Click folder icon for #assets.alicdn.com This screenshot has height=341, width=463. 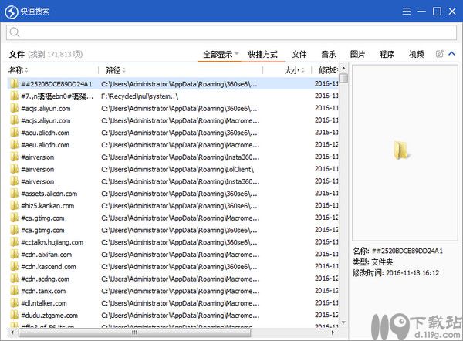[x=14, y=194]
